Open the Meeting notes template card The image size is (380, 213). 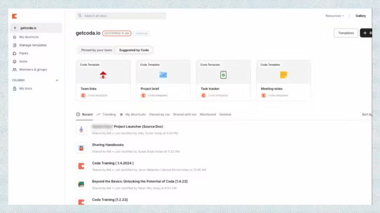[x=284, y=80]
